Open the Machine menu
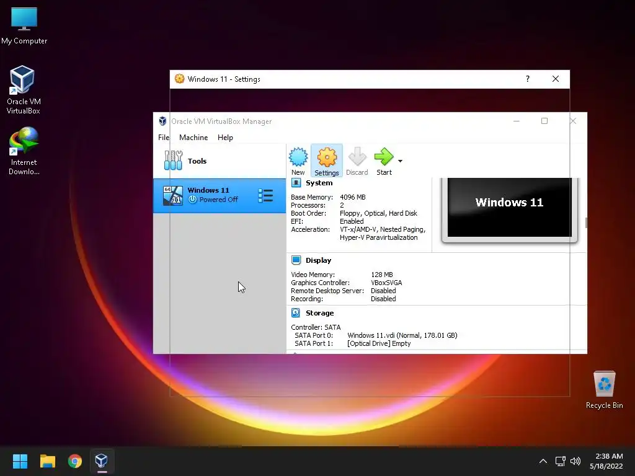 click(193, 138)
